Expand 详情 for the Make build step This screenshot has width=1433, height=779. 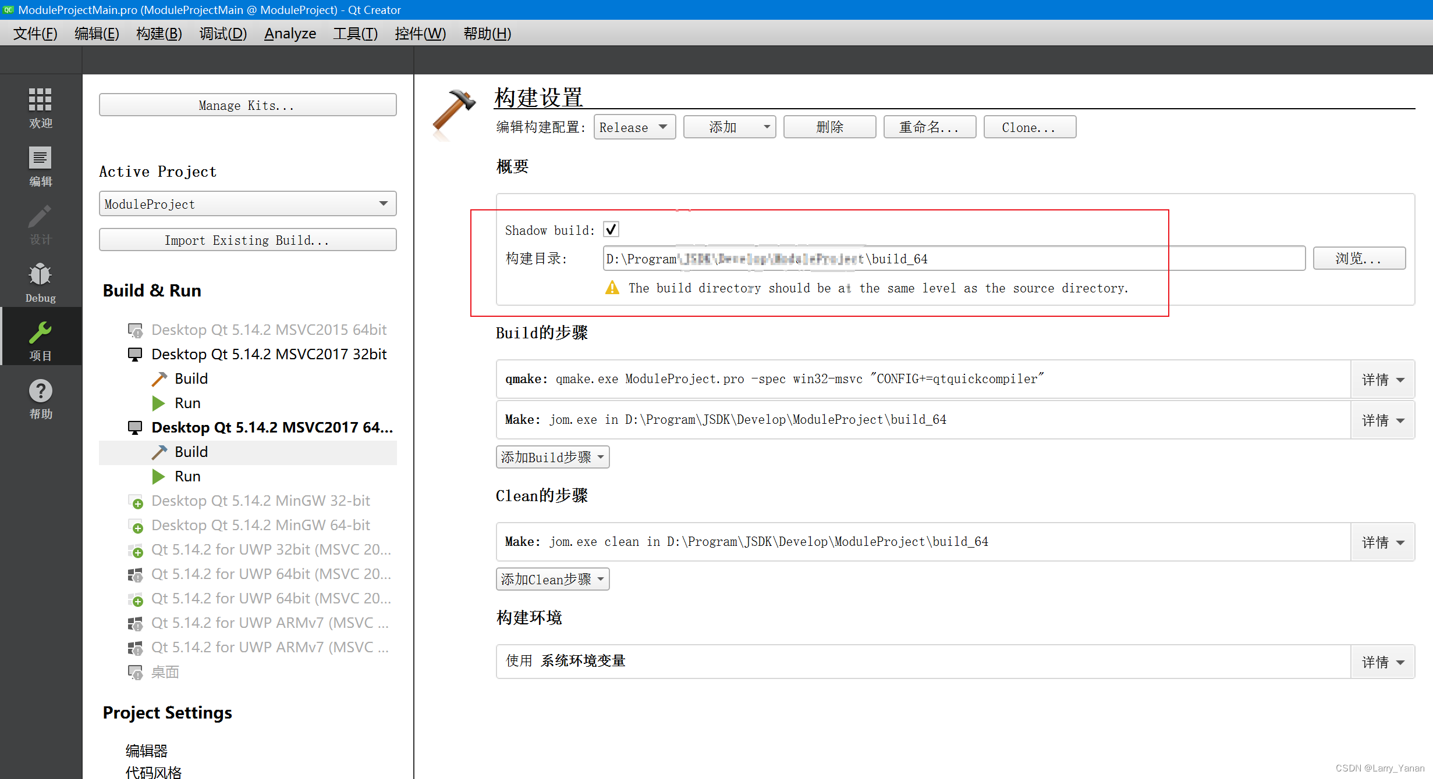click(x=1382, y=420)
